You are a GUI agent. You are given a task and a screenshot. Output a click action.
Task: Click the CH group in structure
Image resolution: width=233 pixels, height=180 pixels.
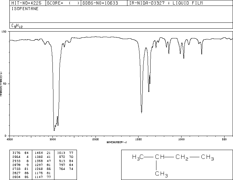click(160, 157)
